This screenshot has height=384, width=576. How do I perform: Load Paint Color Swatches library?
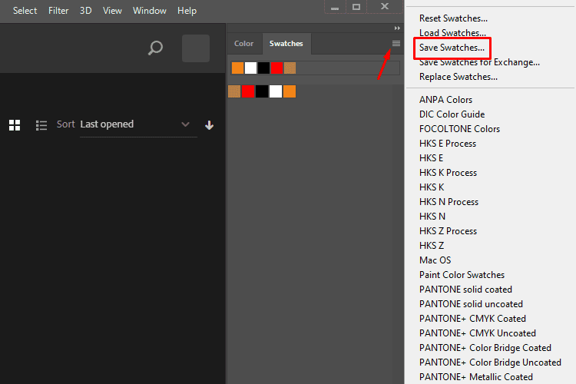462,275
